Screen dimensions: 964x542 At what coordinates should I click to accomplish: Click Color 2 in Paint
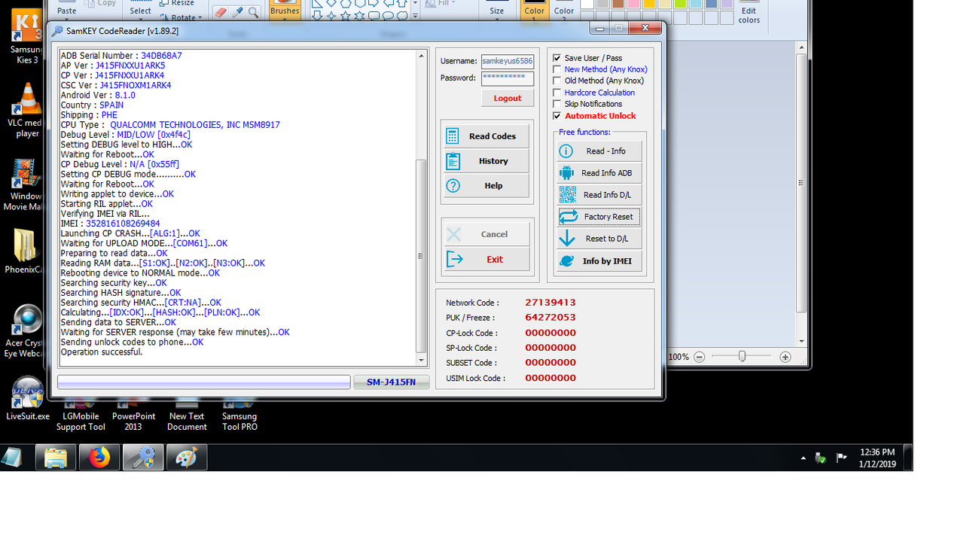click(x=564, y=11)
